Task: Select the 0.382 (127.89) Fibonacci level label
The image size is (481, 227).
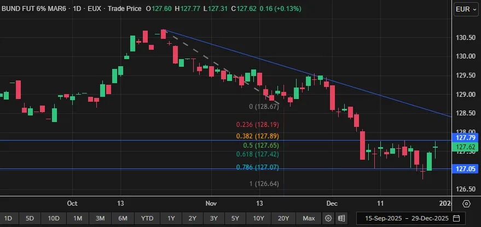Action: pos(258,136)
